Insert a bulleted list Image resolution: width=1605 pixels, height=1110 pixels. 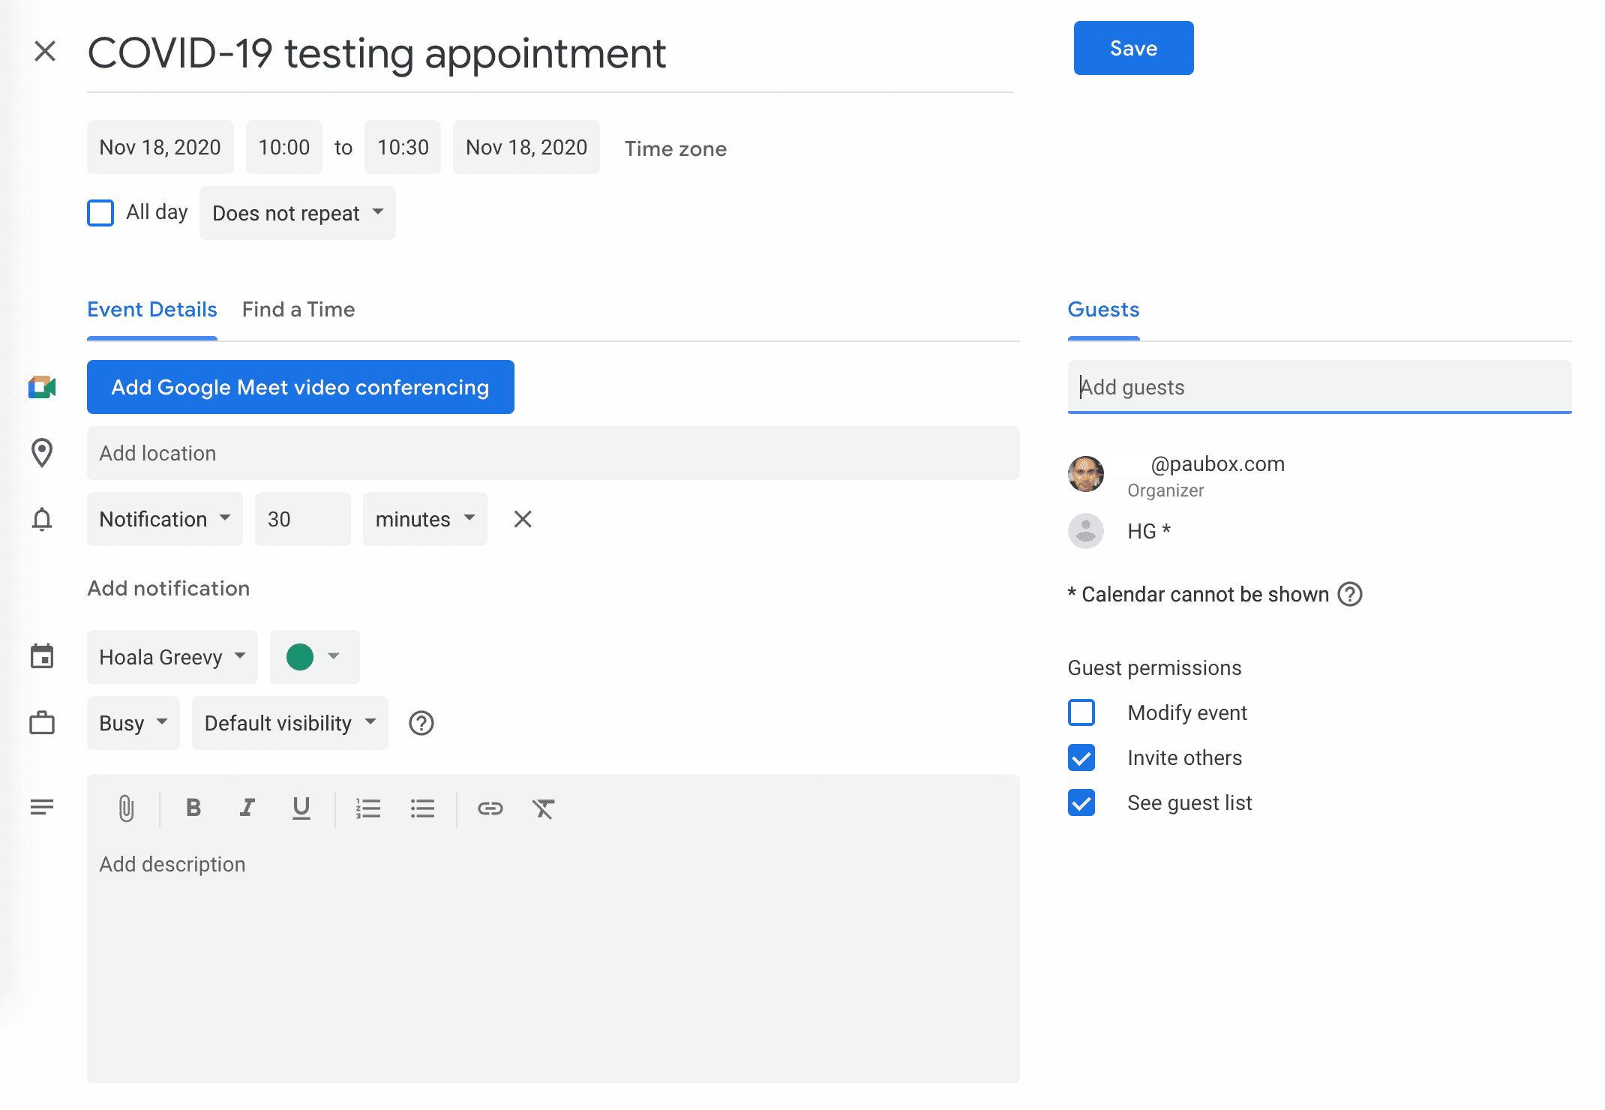coord(422,808)
